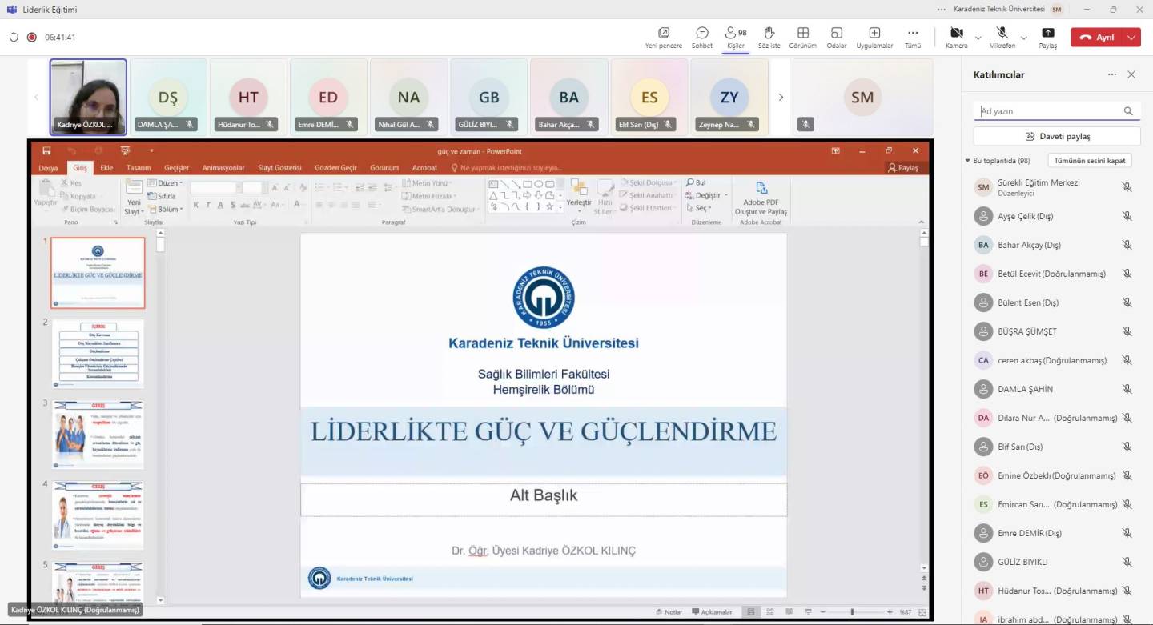Open the Sohbet chat panel
The image size is (1153, 625).
[x=702, y=37]
